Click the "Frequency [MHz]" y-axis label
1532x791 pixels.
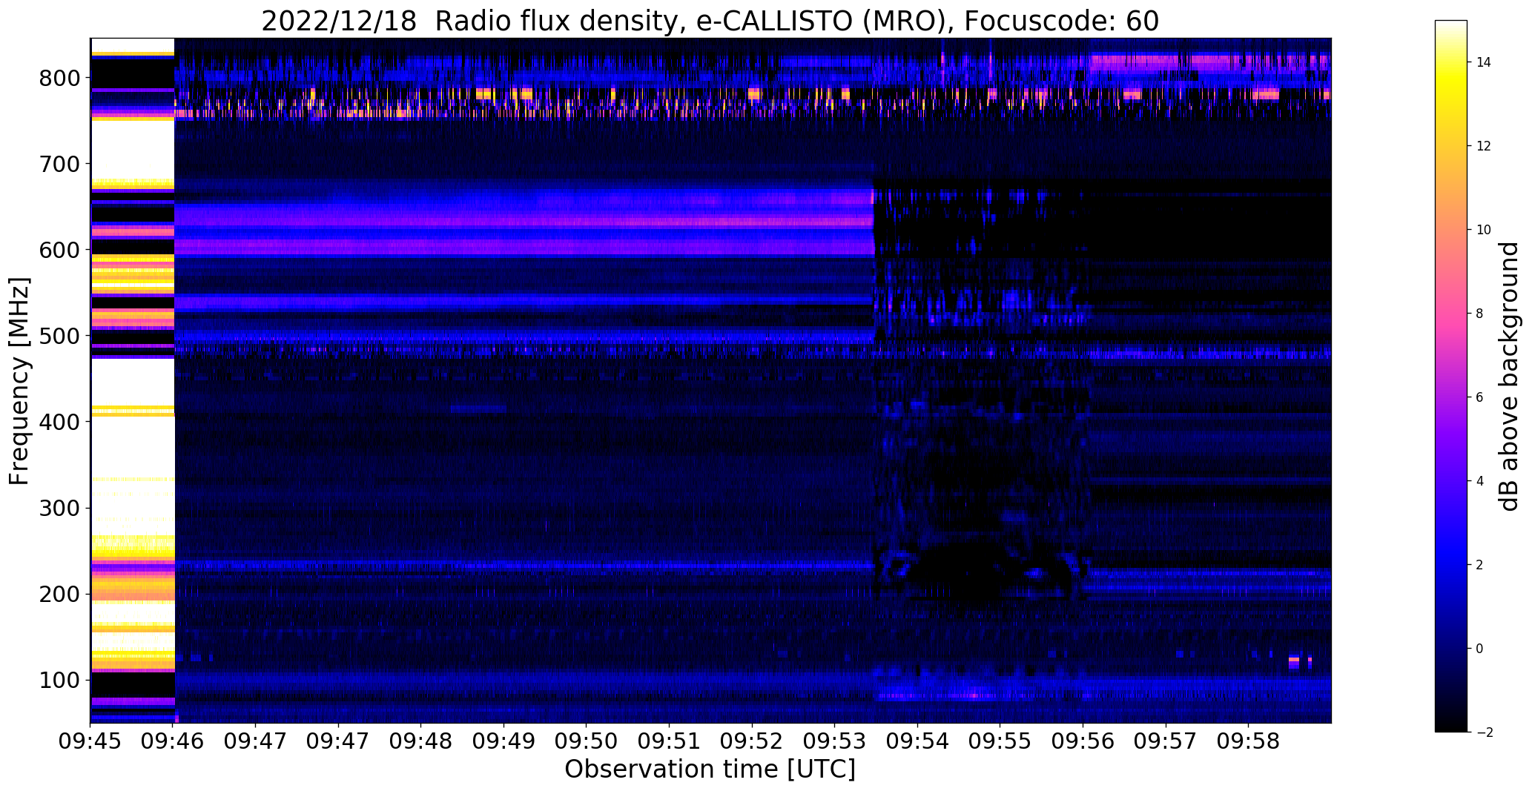pyautogui.click(x=19, y=381)
